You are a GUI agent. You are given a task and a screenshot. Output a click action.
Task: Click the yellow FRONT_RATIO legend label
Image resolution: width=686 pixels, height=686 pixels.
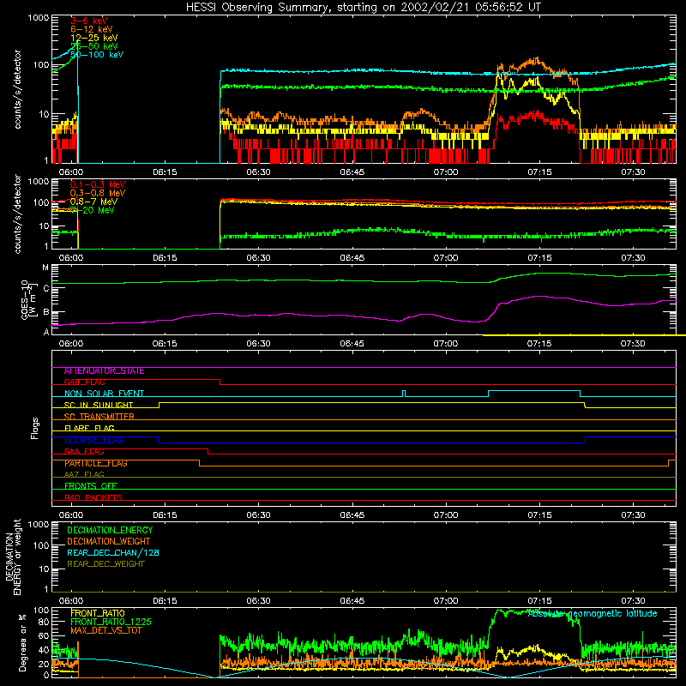coord(98,613)
